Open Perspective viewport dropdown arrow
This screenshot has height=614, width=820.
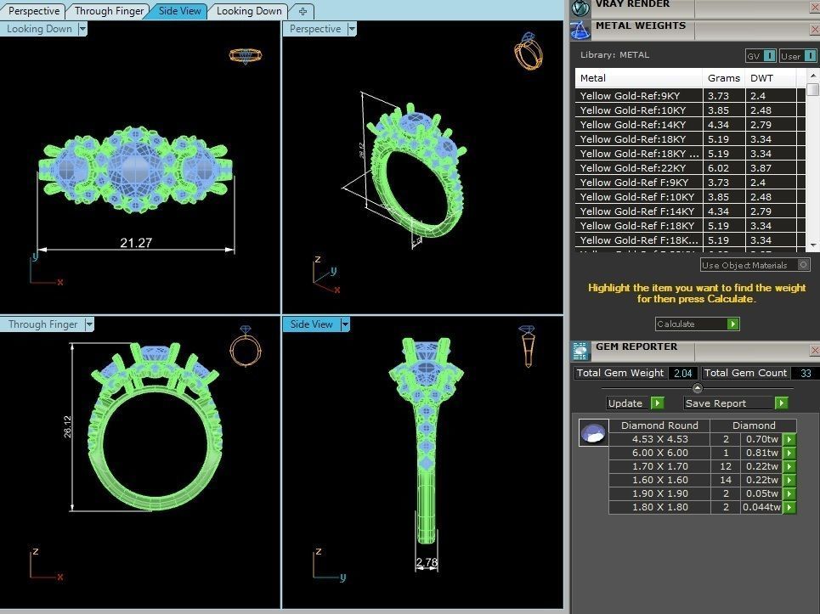tap(352, 29)
